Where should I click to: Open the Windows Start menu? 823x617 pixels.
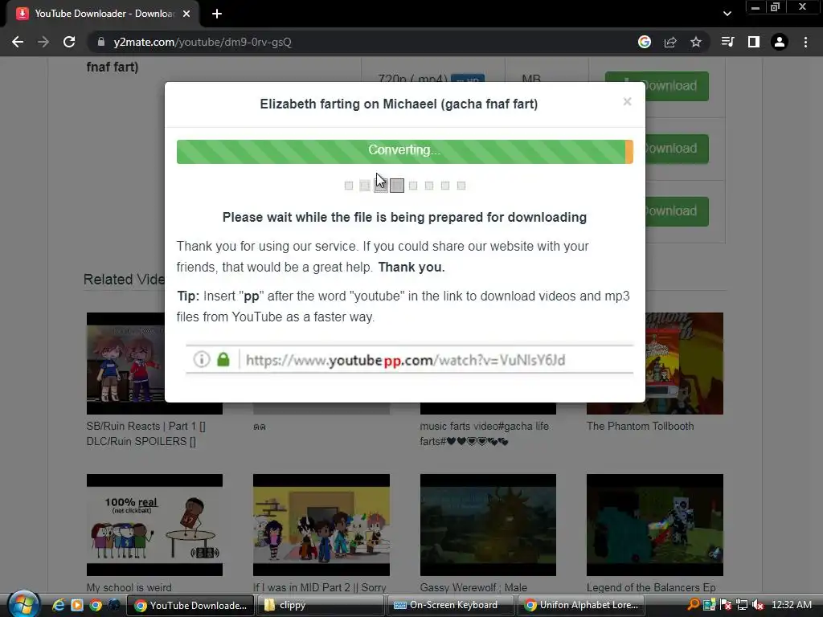[23, 604]
